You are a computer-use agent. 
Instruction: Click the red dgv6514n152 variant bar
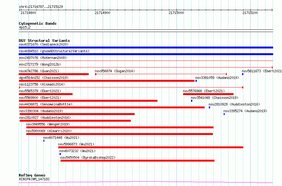[107, 81]
